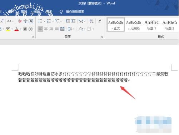179x135 pixels.
Task: Apply numbered list formatting
Action: coord(49,21)
